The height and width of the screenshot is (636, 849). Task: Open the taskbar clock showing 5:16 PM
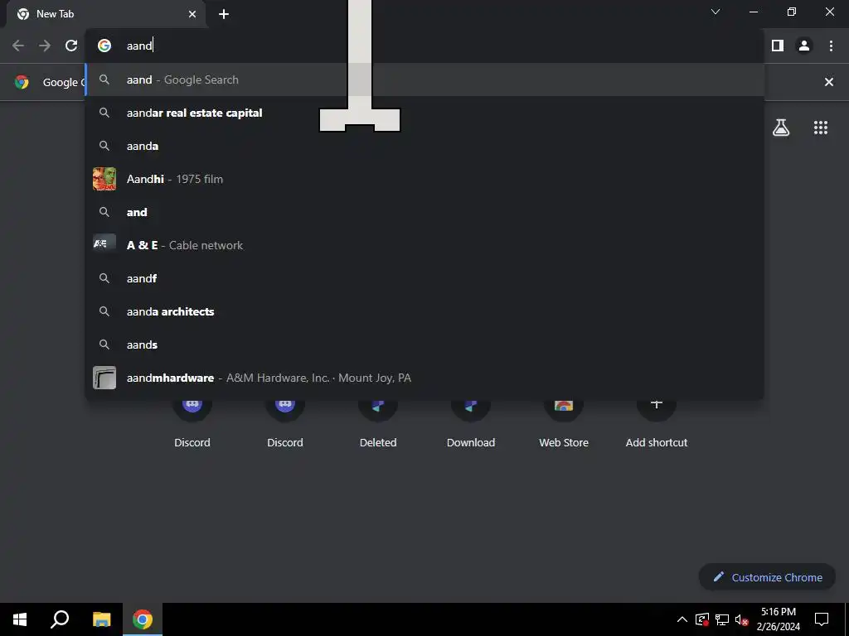click(778, 619)
